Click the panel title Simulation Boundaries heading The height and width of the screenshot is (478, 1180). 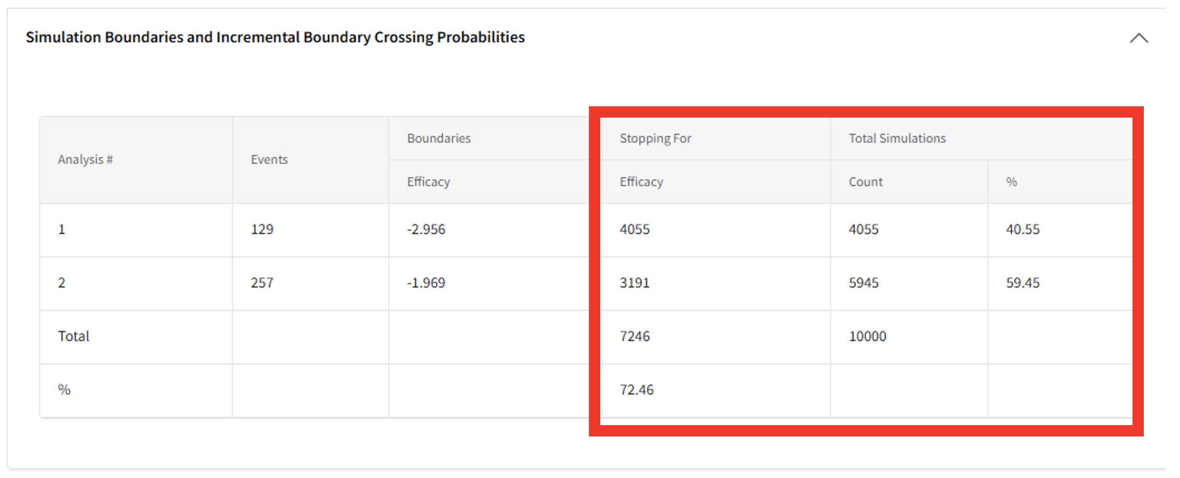pos(275,37)
